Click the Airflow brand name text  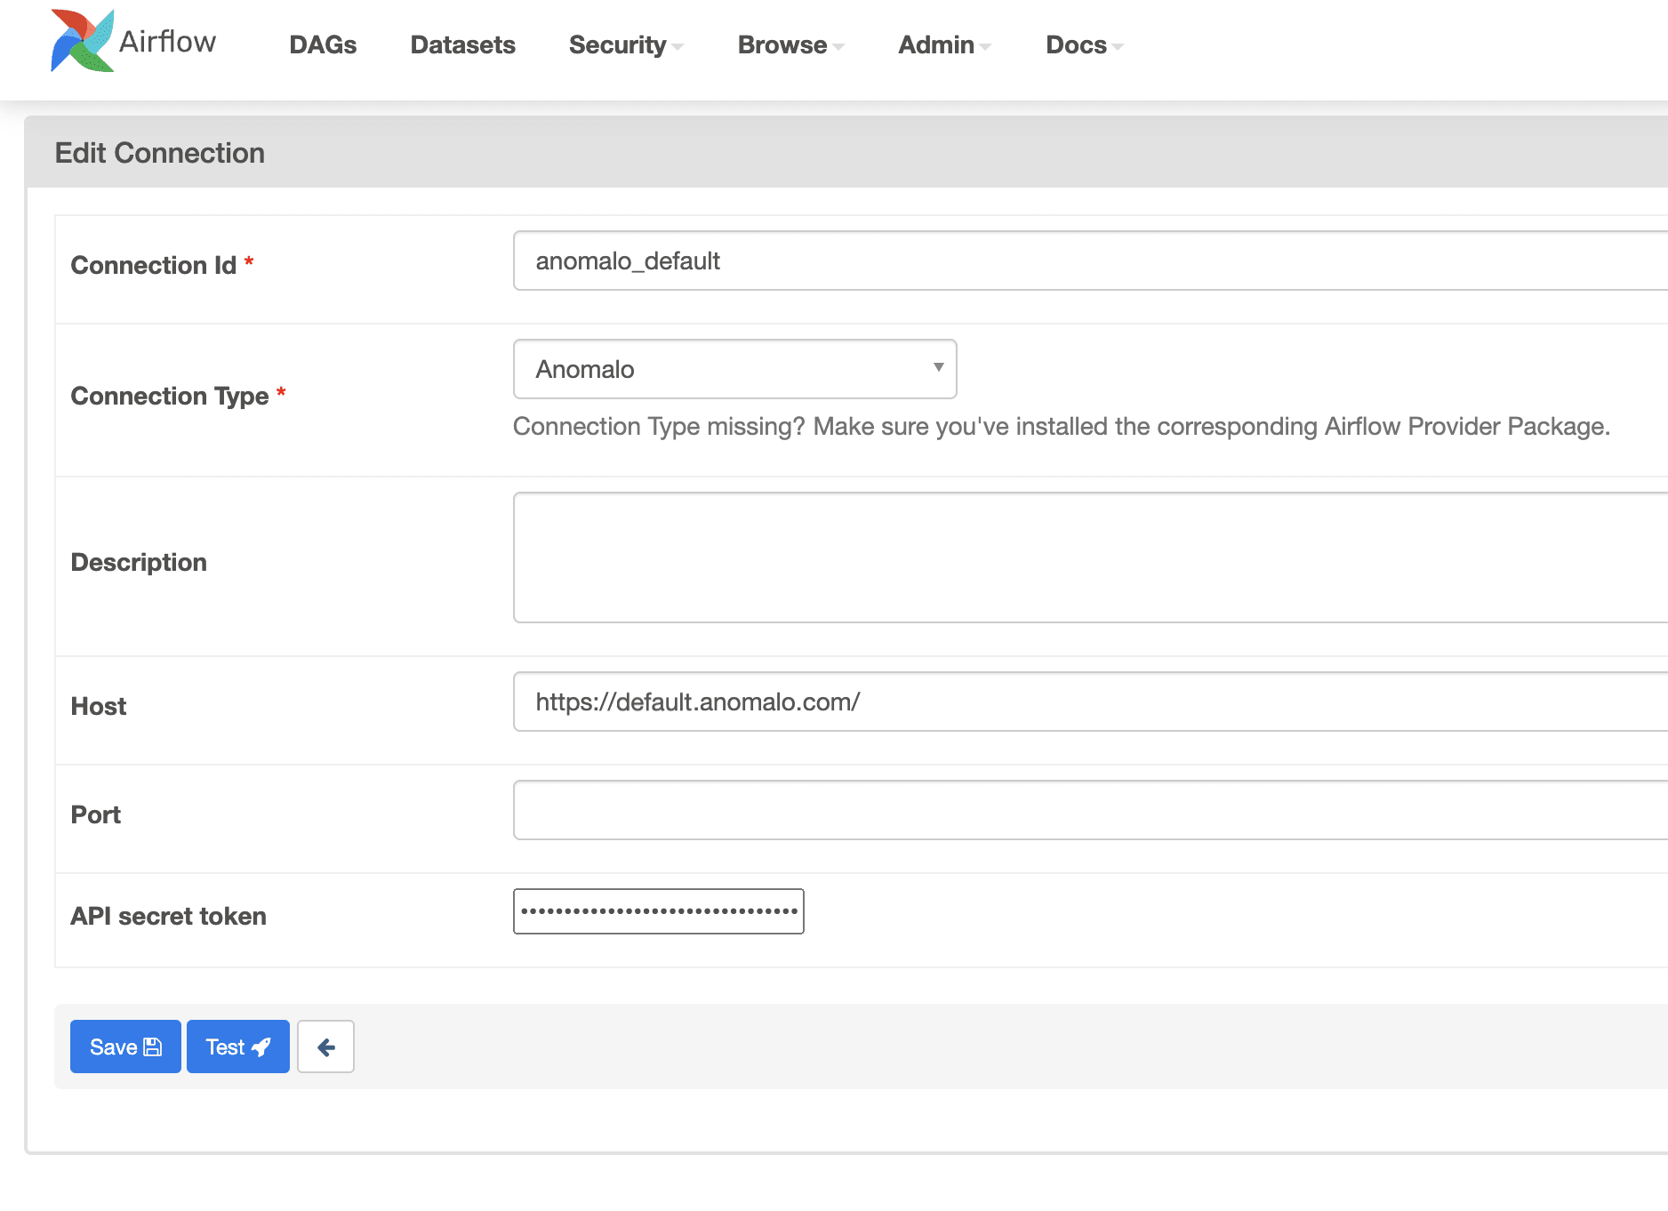(167, 42)
